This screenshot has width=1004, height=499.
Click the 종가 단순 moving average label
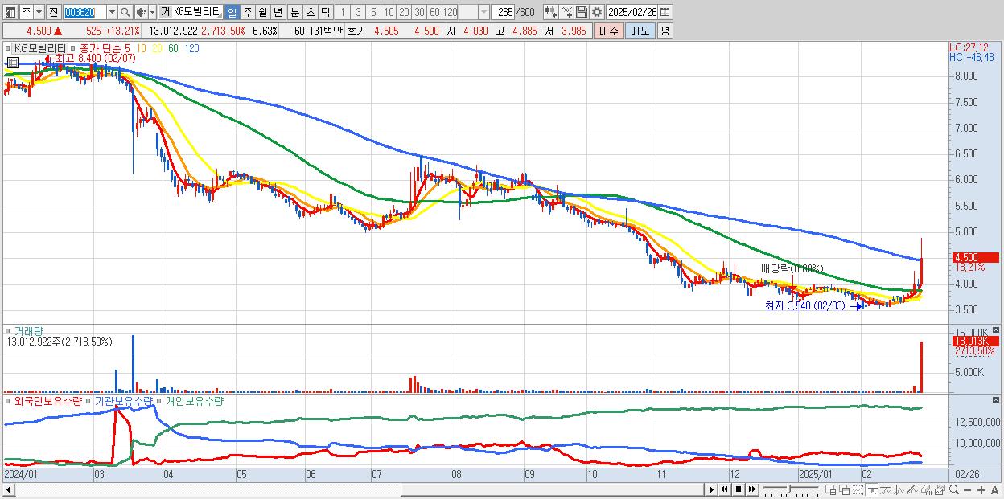101,48
